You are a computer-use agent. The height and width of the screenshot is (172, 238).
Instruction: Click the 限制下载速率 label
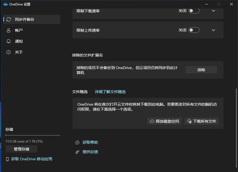(88, 11)
